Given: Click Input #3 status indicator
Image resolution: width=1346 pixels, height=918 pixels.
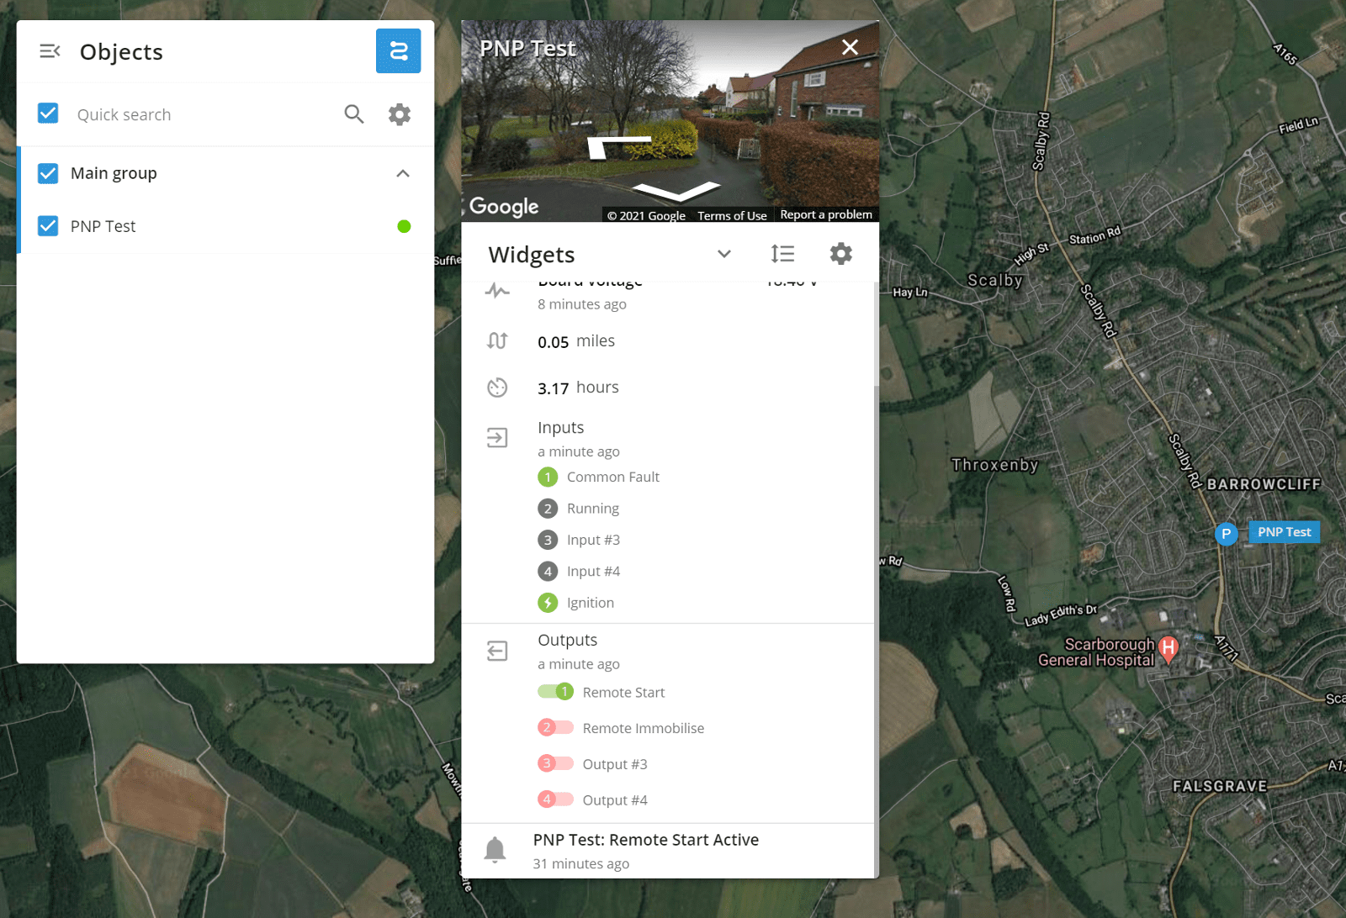Looking at the screenshot, I should pos(548,540).
